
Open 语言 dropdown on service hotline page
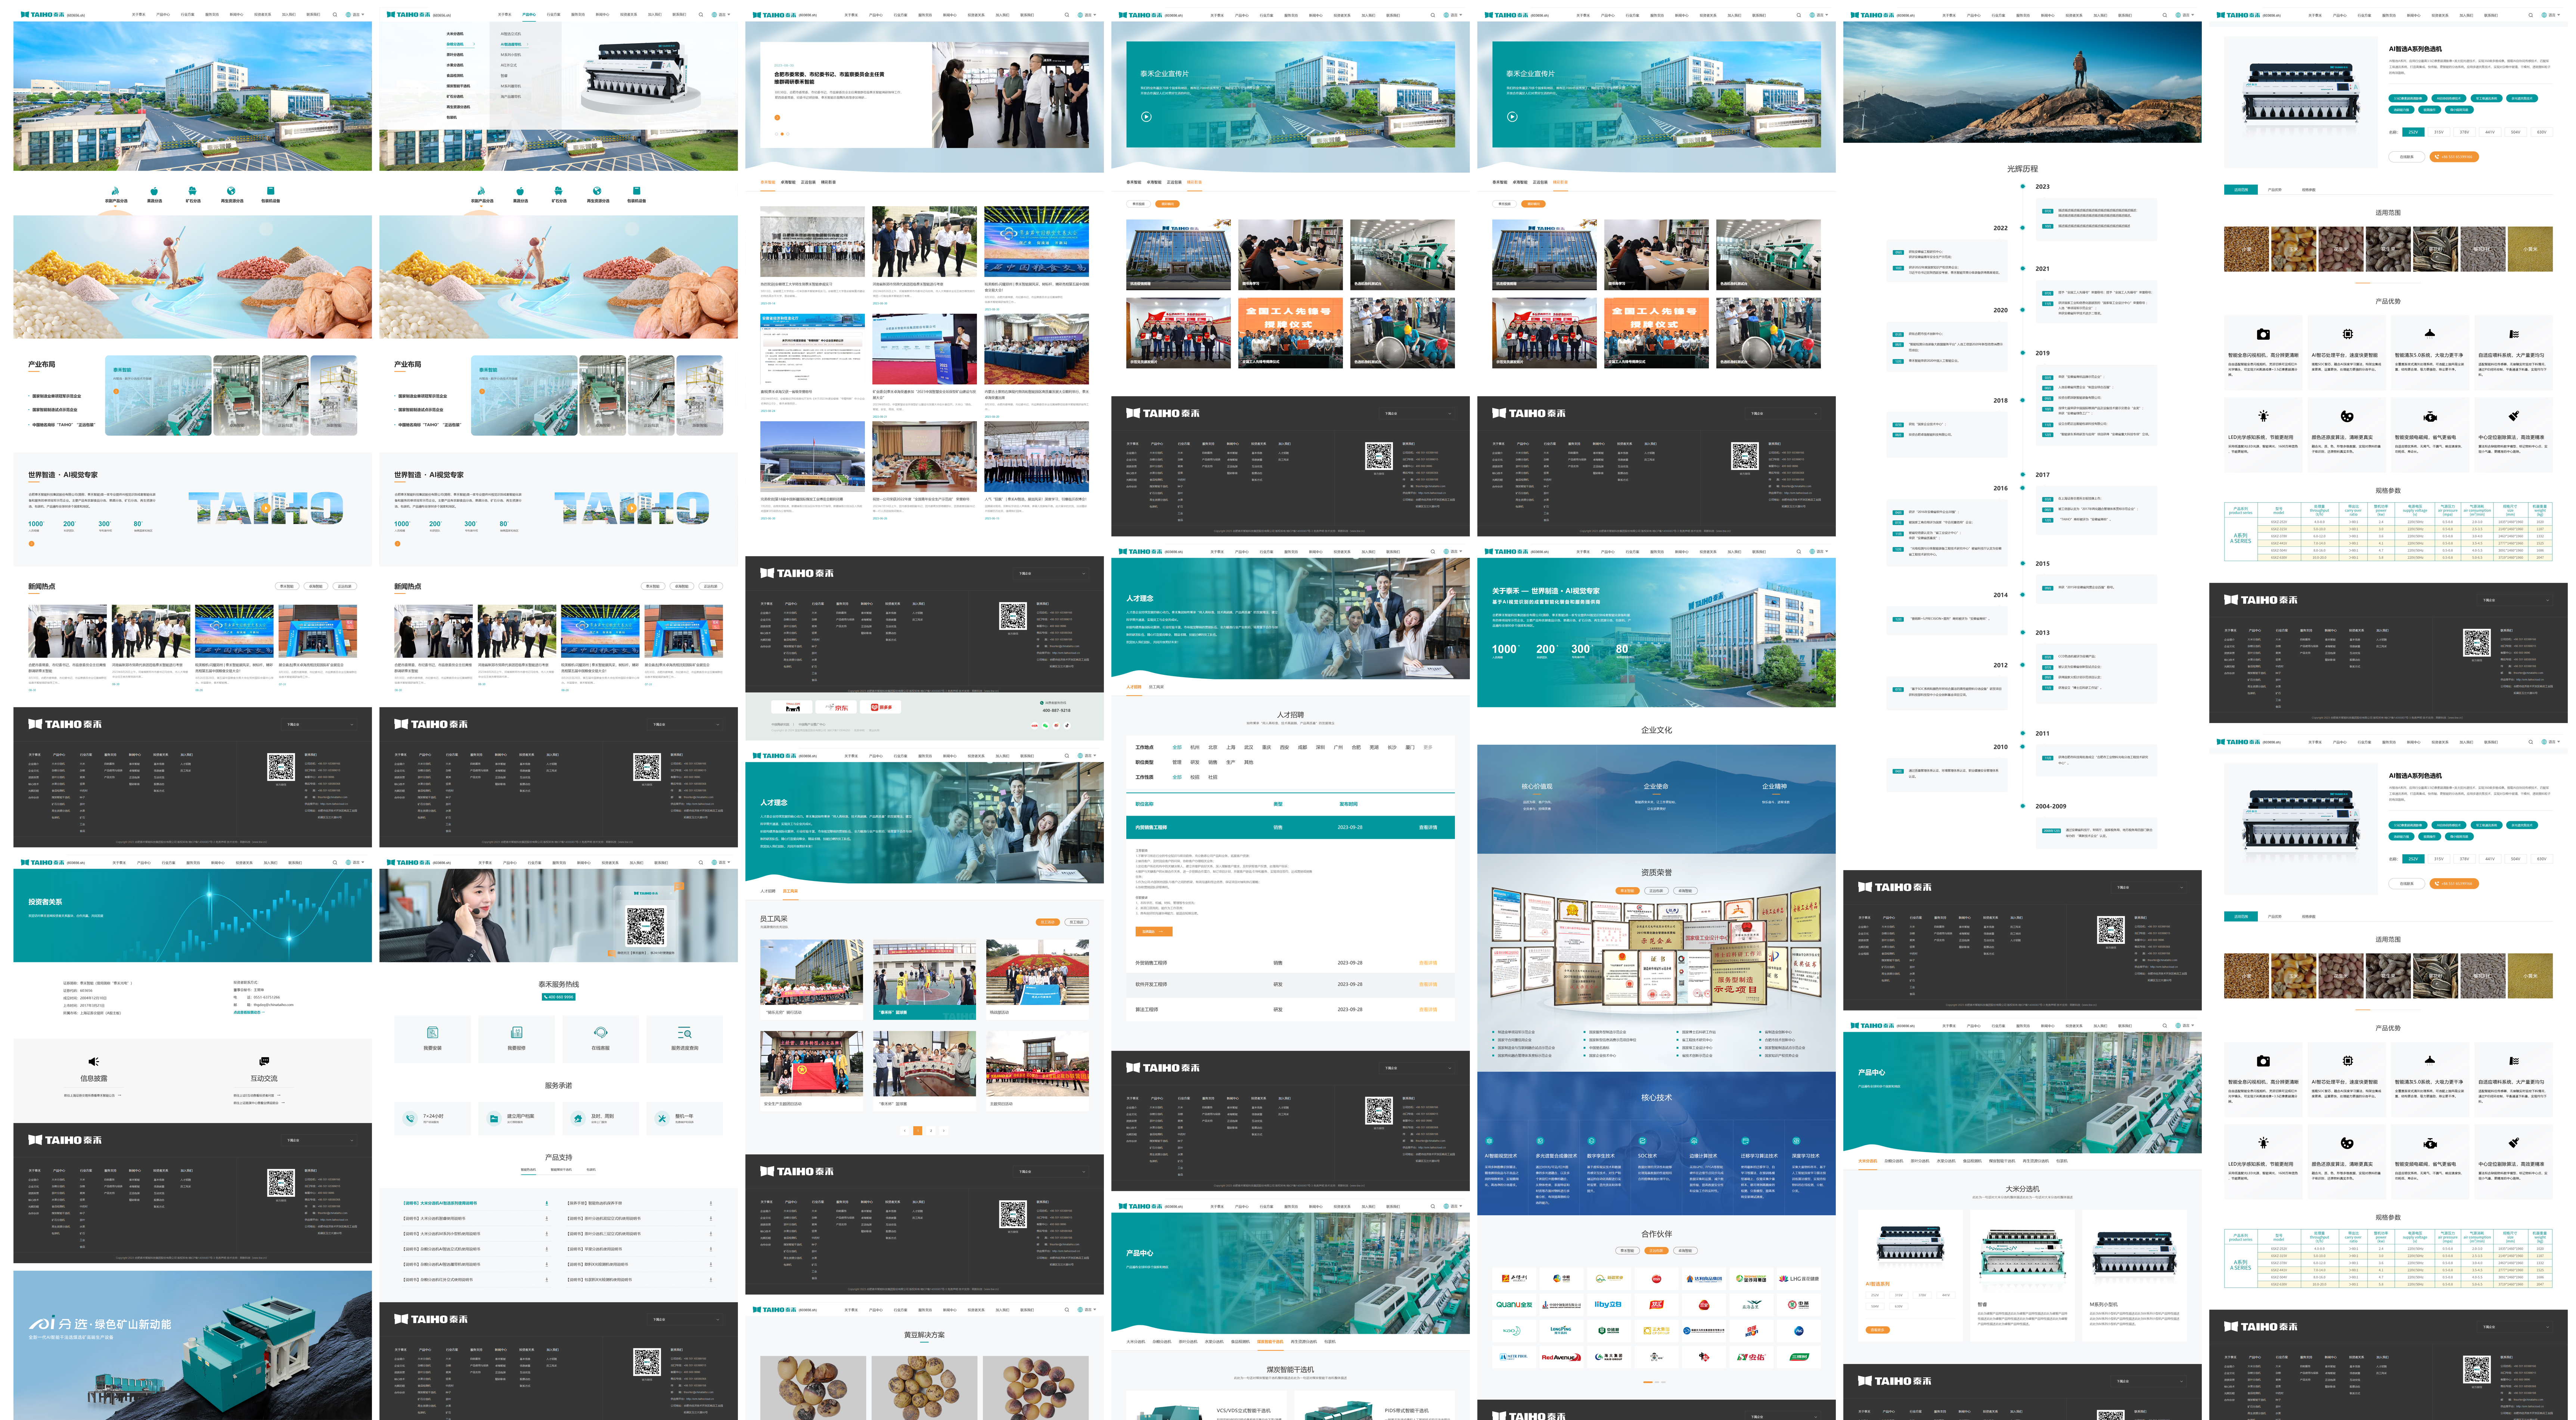pos(722,862)
